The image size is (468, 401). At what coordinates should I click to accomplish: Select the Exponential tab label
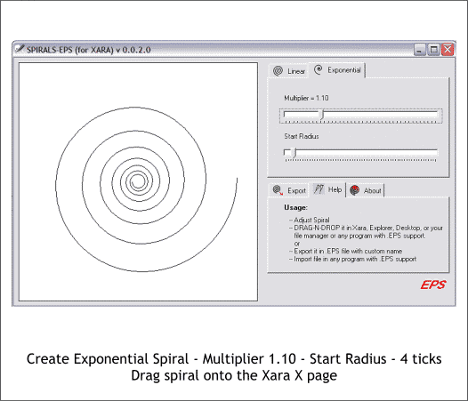[343, 70]
